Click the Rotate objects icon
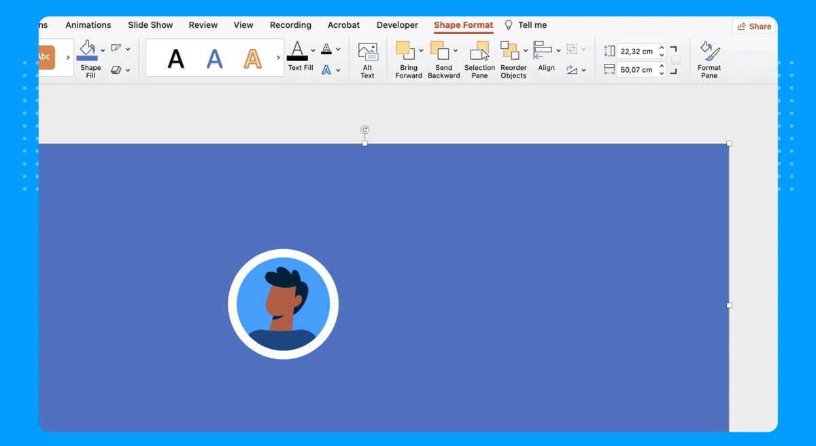 (x=572, y=69)
